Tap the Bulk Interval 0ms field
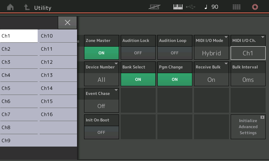 (248, 79)
